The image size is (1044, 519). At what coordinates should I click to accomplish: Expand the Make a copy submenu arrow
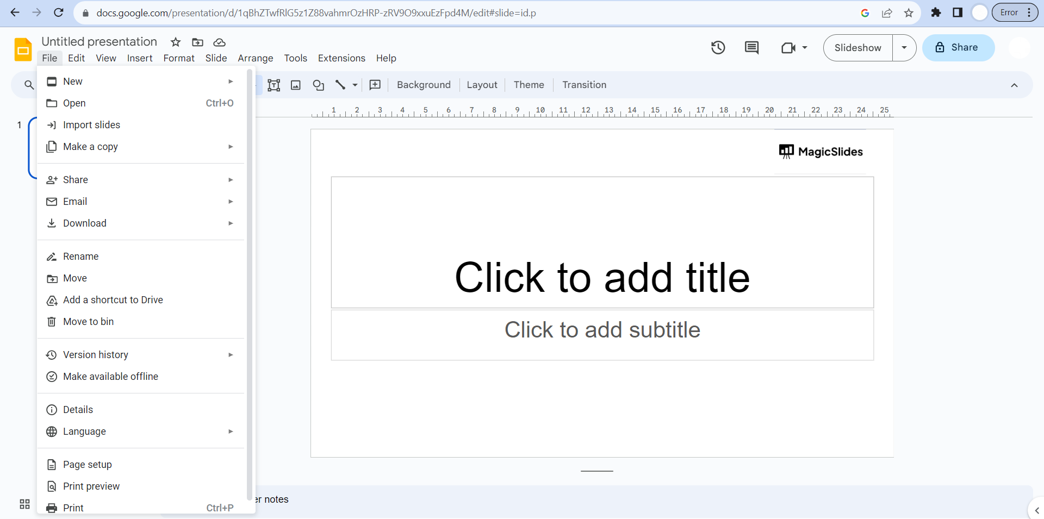[231, 147]
